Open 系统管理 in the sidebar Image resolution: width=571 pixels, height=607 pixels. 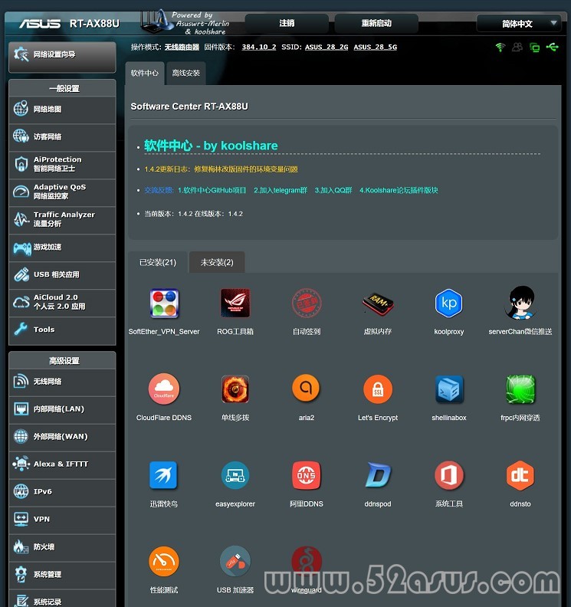coord(62,575)
